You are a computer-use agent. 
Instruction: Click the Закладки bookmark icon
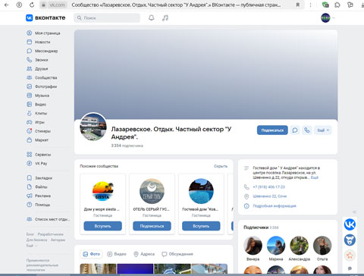coord(30,178)
